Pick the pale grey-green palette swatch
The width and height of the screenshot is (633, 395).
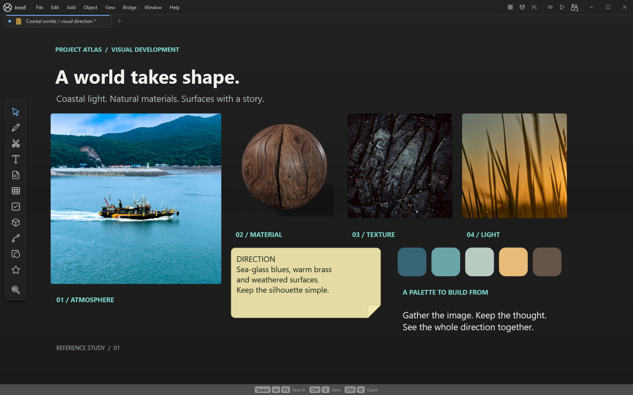[479, 262]
